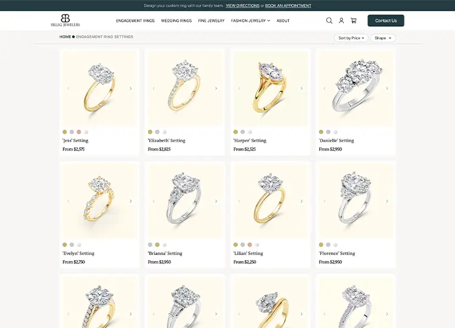The image size is (455, 328).
Task: Show previous image of 'Florence' Setting
Action: click(325, 201)
